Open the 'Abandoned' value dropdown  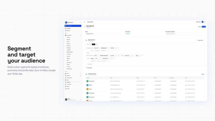[107, 58]
